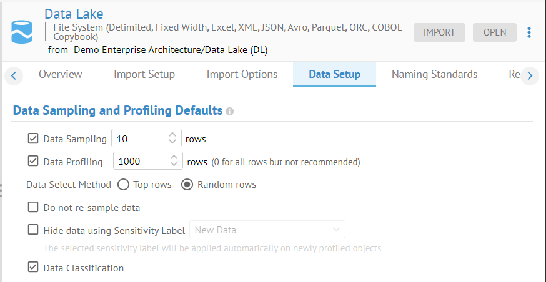Open the New Data sensitivity label dropdown
This screenshot has width=546, height=282.
[x=267, y=230]
